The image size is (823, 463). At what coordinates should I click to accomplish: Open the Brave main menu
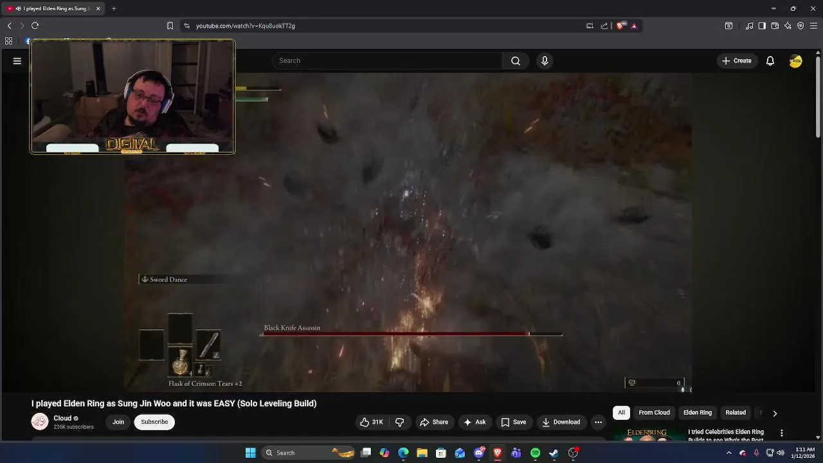[813, 26]
